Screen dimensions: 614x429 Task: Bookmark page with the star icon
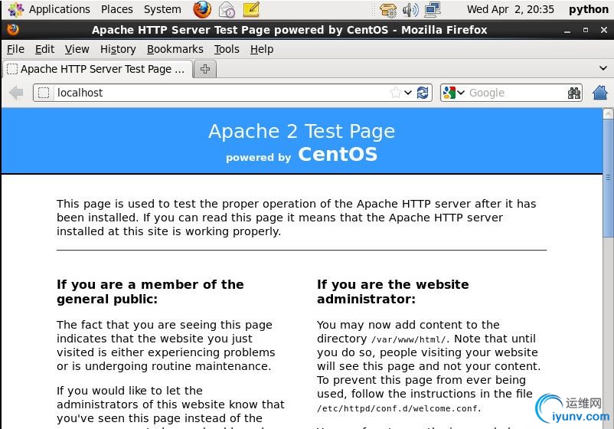coord(396,93)
